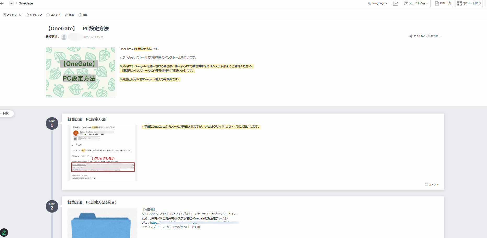
Task: Click タイトルとURLをコピー share link
Action: coord(425,36)
